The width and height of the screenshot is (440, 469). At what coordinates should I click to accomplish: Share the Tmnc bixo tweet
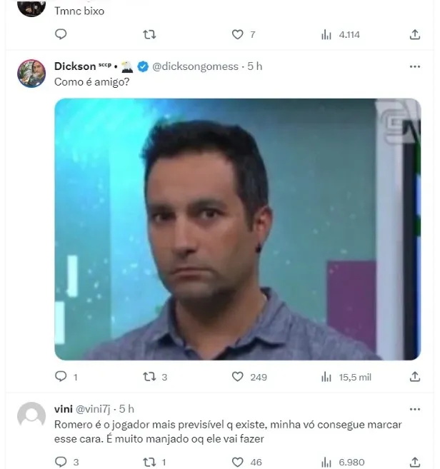click(x=415, y=34)
